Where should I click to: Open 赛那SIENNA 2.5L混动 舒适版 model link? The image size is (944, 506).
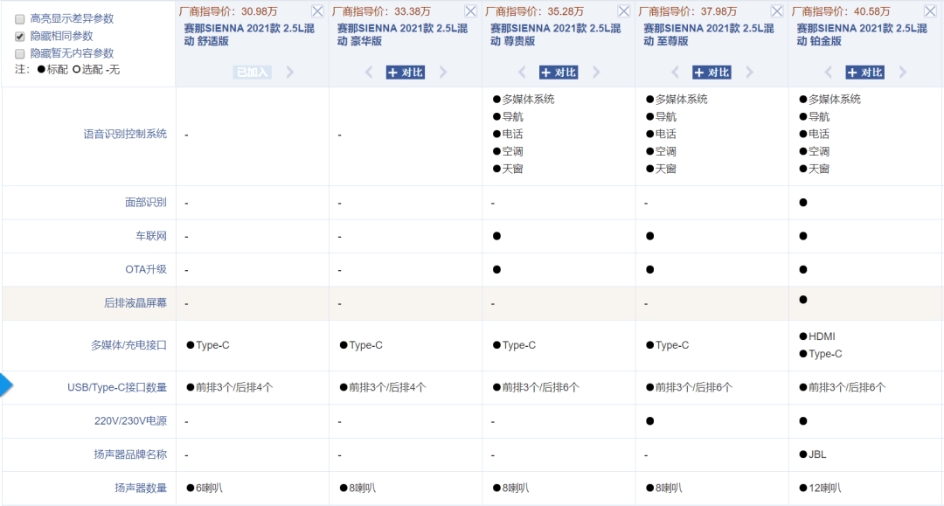point(249,34)
